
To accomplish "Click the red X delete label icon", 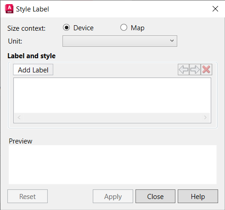I will point(206,70).
